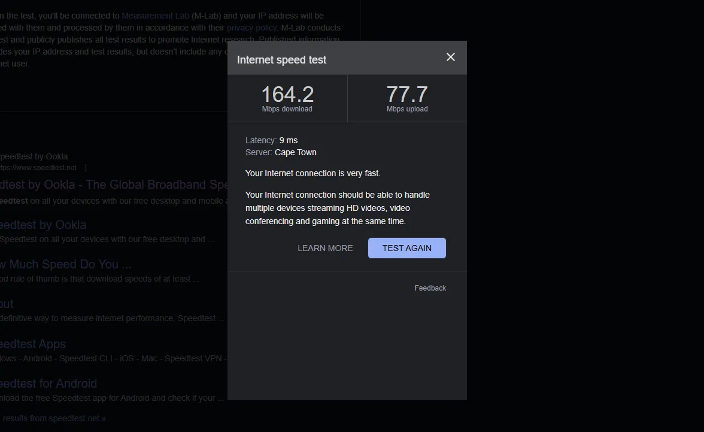Viewport: 704px width, 432px height.
Task: Click the www.speedtest.net URL text
Action: coord(38,168)
